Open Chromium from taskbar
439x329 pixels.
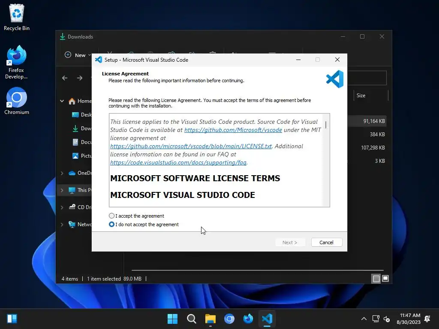(229, 319)
